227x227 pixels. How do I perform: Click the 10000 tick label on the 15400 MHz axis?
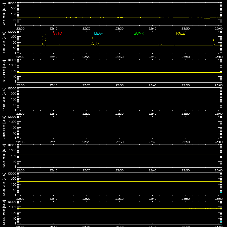12,202
